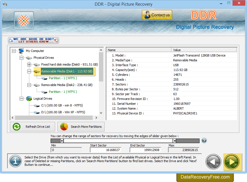Click the thumbs-up icon in feedback banner
The height and width of the screenshot is (182, 247).
(x=11, y=40)
